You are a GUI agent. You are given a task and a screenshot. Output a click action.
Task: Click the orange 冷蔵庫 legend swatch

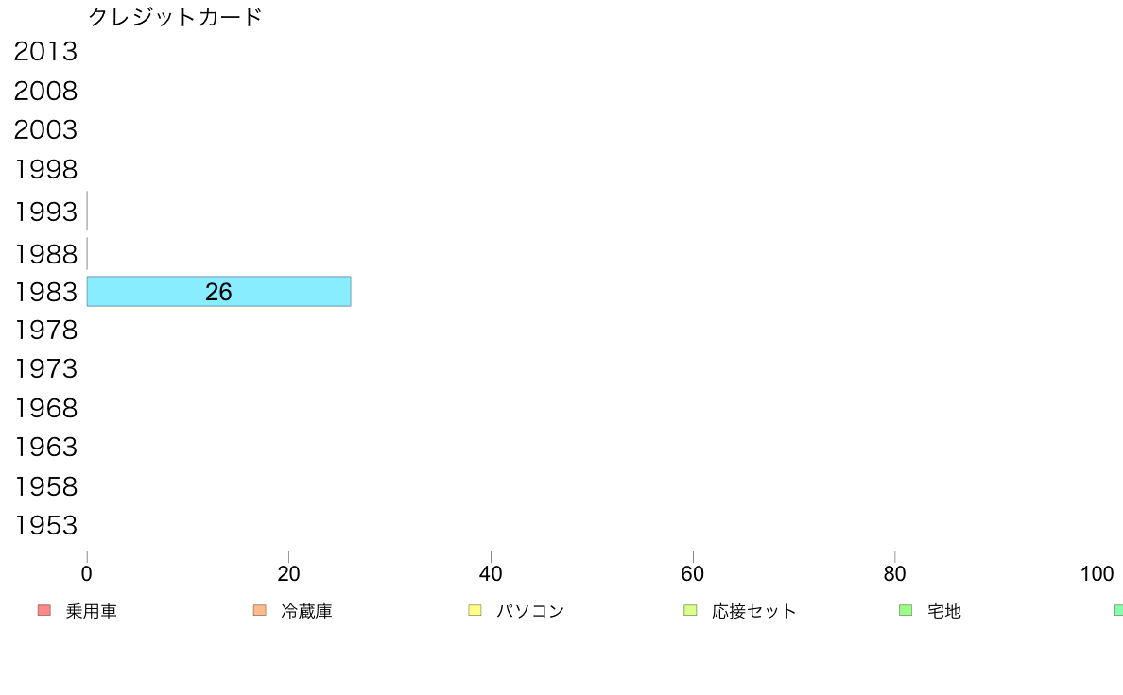click(x=259, y=611)
